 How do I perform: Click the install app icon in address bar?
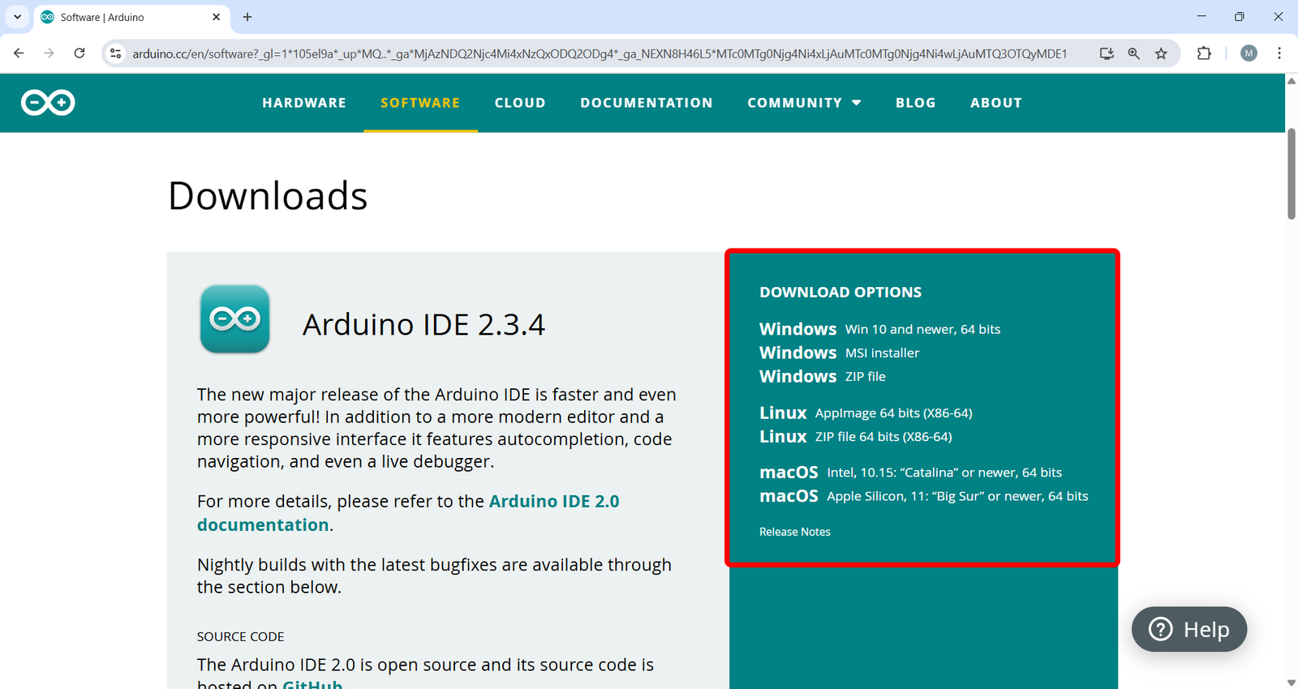pyautogui.click(x=1107, y=53)
